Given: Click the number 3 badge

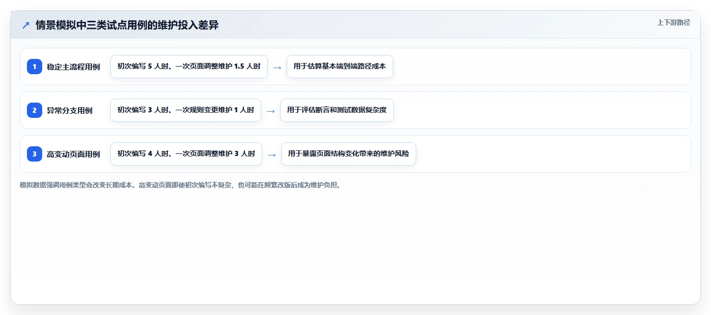Looking at the screenshot, I should pos(35,154).
